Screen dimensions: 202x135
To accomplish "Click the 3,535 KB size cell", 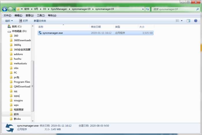I will click(147, 33).
